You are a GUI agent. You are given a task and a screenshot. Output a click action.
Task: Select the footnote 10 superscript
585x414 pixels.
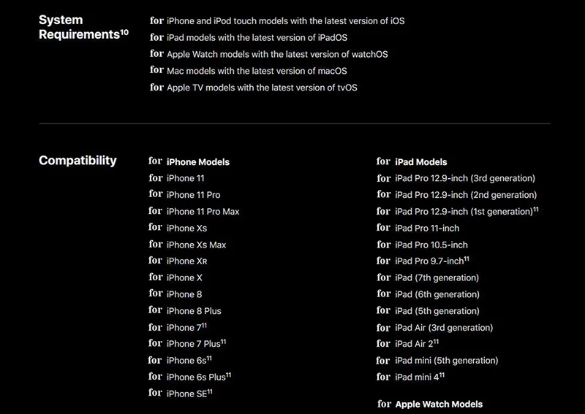click(x=124, y=32)
